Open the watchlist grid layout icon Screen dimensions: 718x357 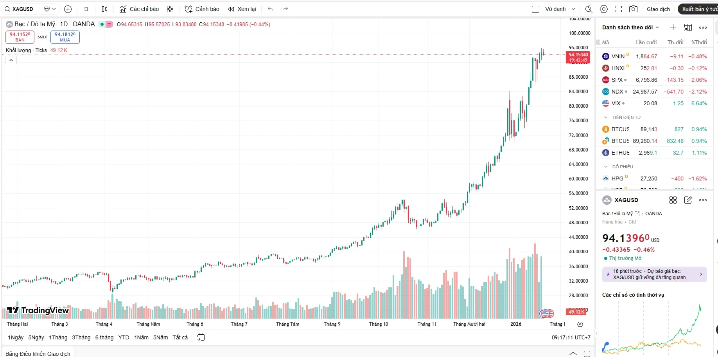click(x=688, y=27)
